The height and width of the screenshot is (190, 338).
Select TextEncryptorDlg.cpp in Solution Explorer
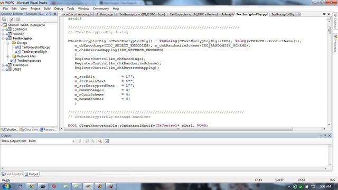tap(36, 47)
